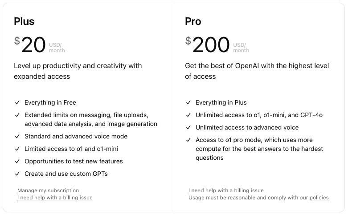
Task: Click the $200 monthly price
Action: click(217, 45)
